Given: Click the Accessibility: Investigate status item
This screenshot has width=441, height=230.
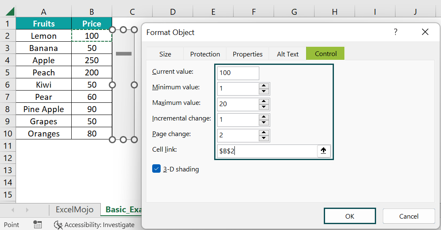Looking at the screenshot, I should (x=94, y=225).
